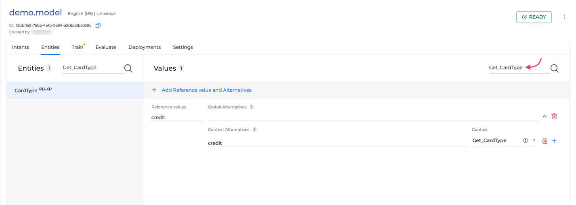This screenshot has width=576, height=205.
Task: Switch to the Intents tab
Action: (21, 47)
